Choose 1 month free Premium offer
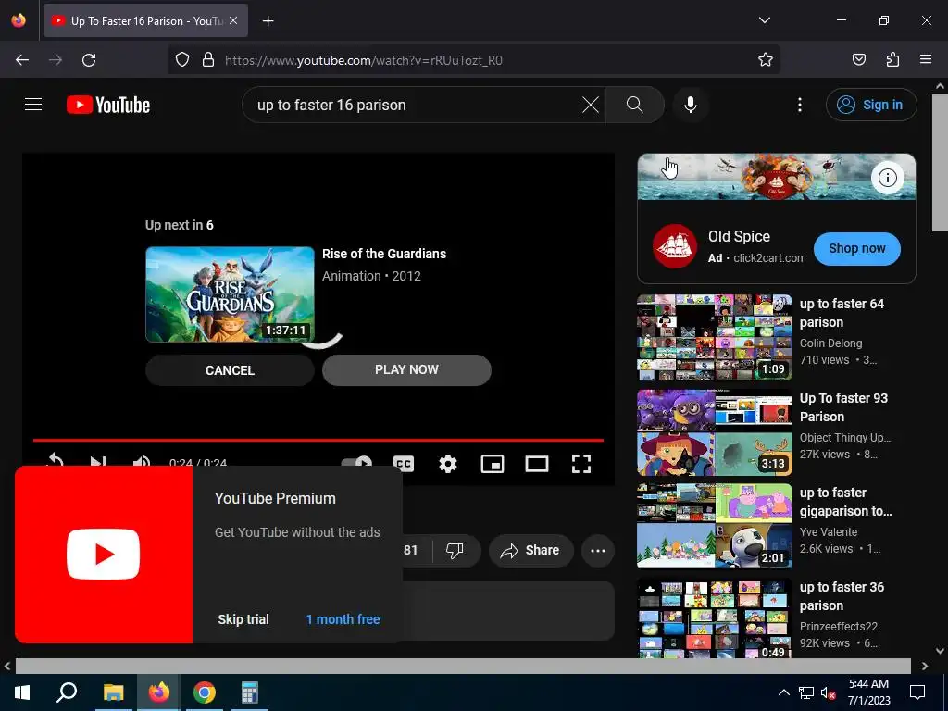 343,619
